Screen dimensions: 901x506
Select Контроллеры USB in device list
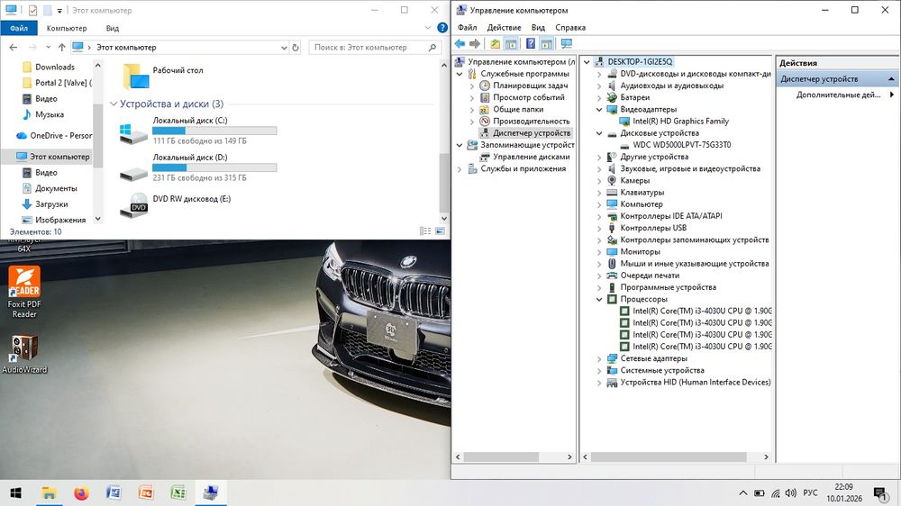[x=652, y=228]
